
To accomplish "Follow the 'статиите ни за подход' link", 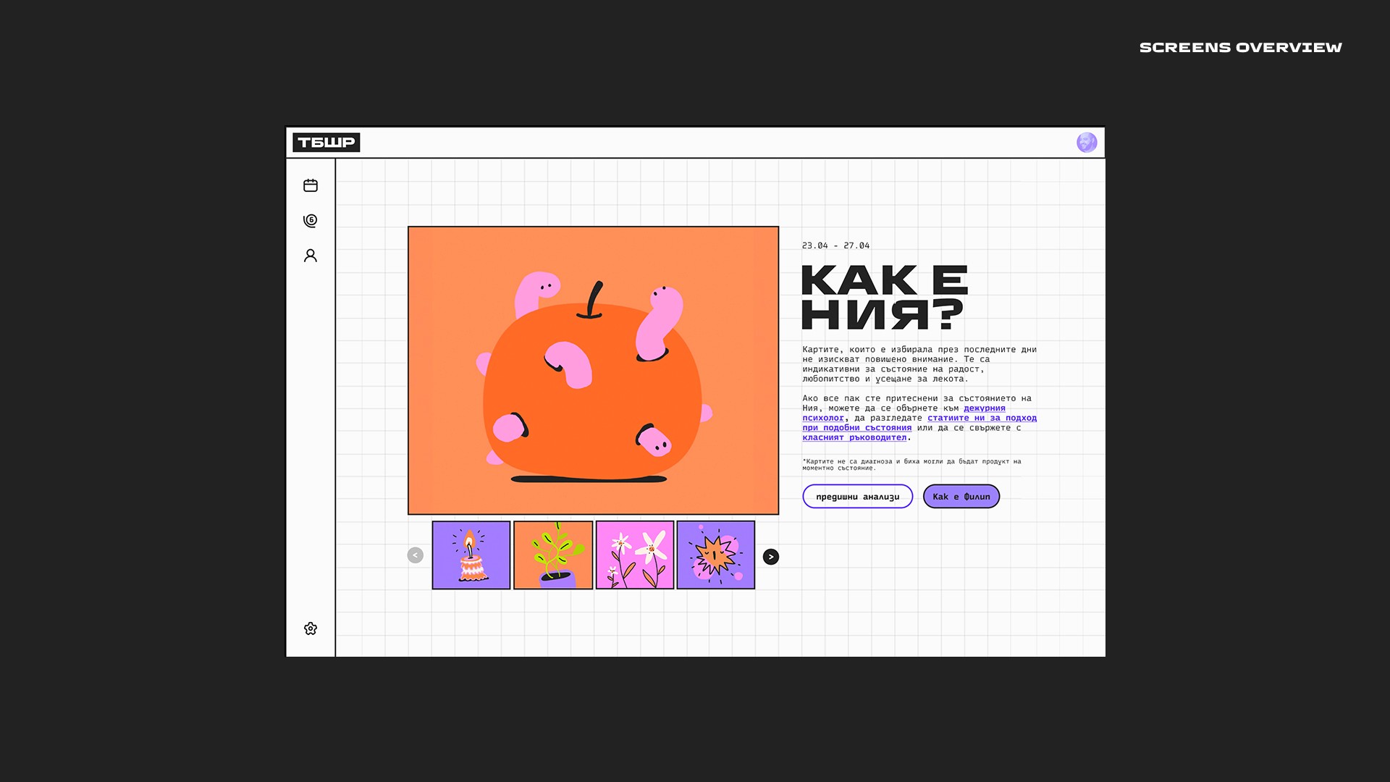I will pyautogui.click(x=981, y=418).
